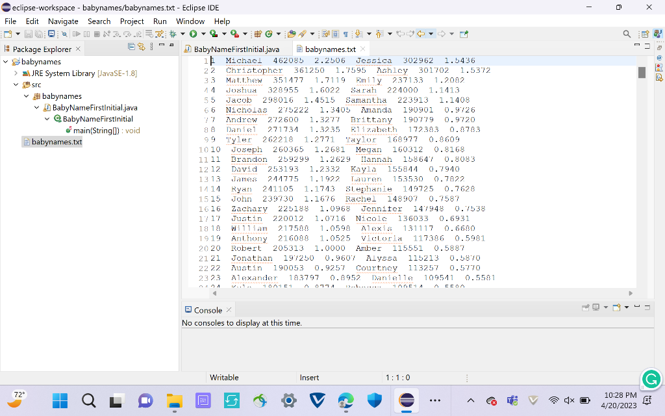This screenshot has height=416, width=665.
Task: Select the Java perspective icon top right
Action: coord(657,34)
